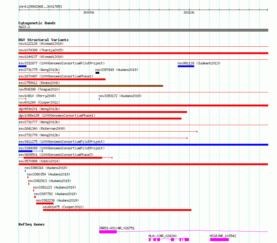The height and width of the screenshot is (243, 277).
Task: Select esv2759412 (Redon2006) label
Action: pos(39,83)
